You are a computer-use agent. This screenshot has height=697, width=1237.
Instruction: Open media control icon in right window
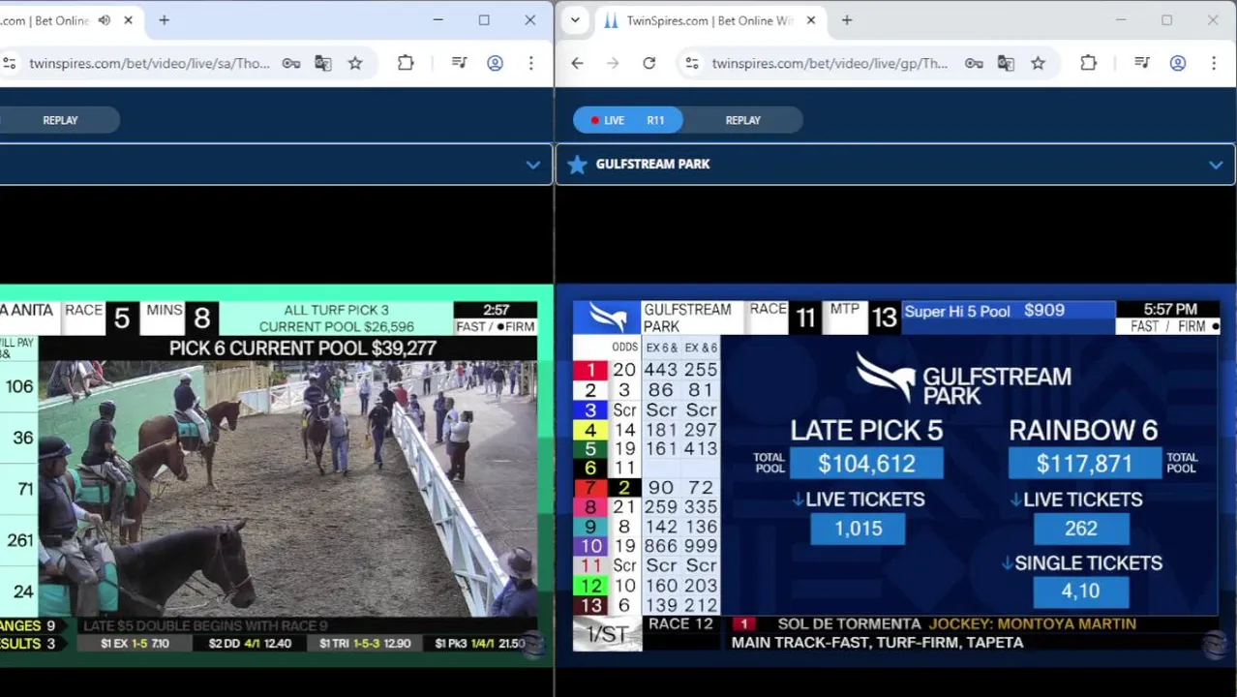[x=1142, y=63]
